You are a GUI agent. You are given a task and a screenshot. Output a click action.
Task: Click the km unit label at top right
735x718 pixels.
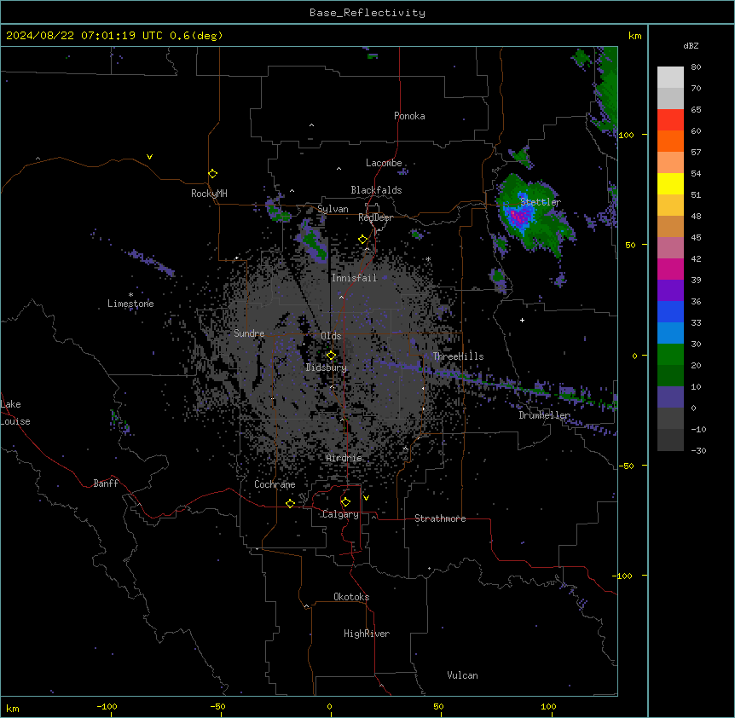(x=634, y=36)
